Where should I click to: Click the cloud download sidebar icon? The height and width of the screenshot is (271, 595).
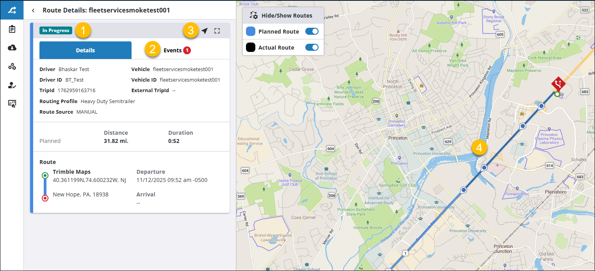pyautogui.click(x=12, y=47)
